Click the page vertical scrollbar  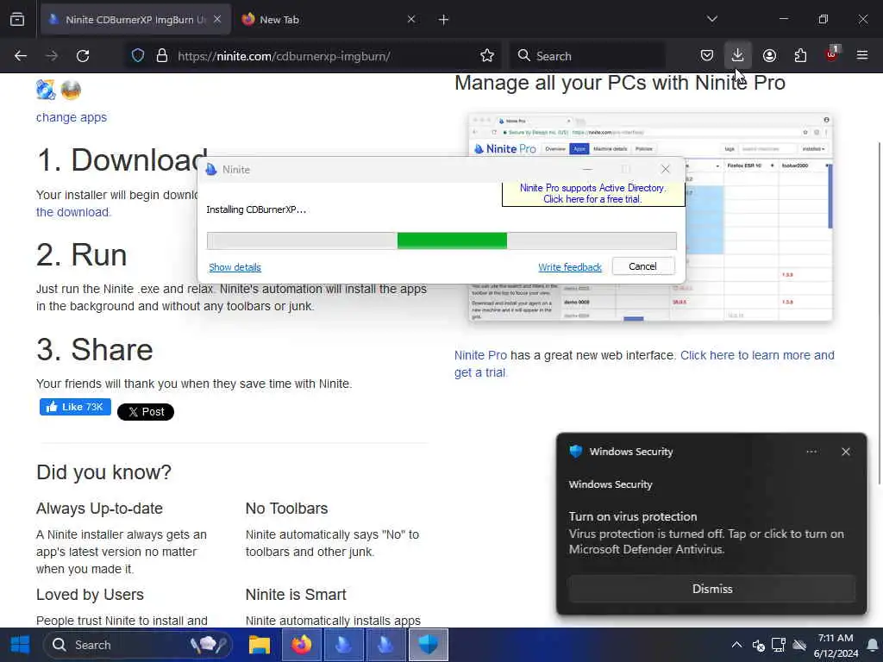click(879, 312)
